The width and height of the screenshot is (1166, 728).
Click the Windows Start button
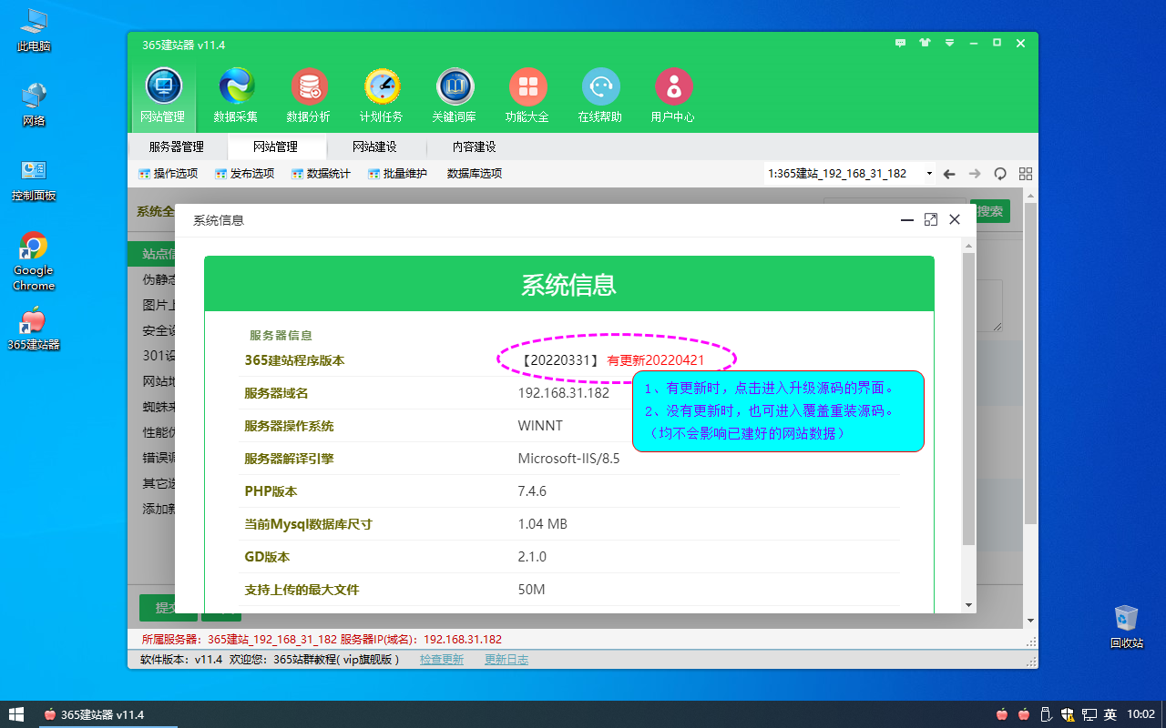(16, 714)
